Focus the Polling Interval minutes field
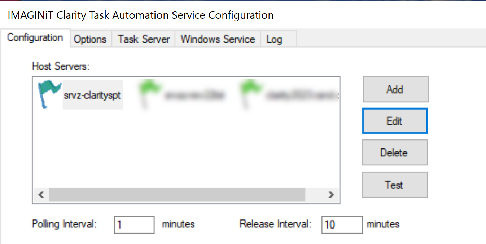The height and width of the screenshot is (244, 486). (x=134, y=225)
